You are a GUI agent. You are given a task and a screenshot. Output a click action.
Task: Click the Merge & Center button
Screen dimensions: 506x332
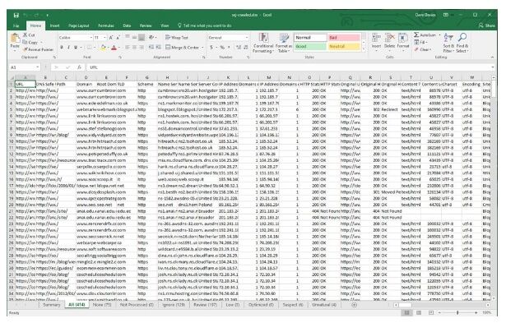coord(184,48)
